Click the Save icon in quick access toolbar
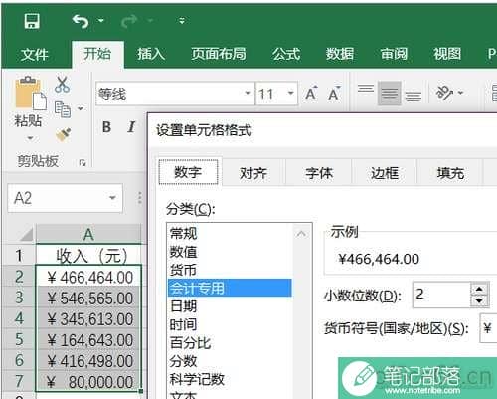 tap(32, 21)
